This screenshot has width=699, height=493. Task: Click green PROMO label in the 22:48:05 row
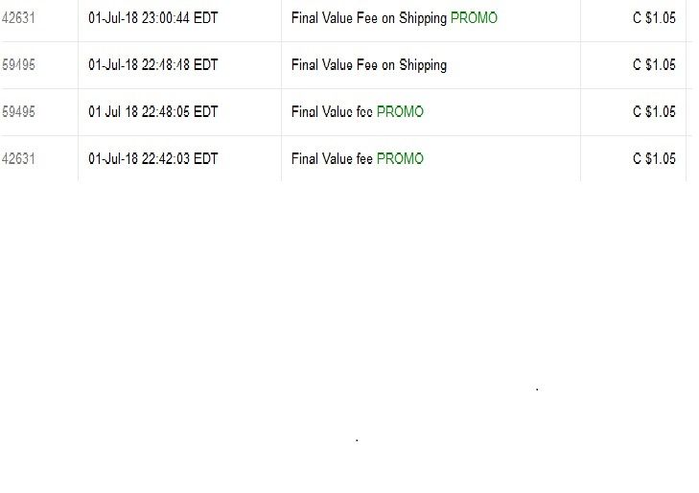pos(400,112)
